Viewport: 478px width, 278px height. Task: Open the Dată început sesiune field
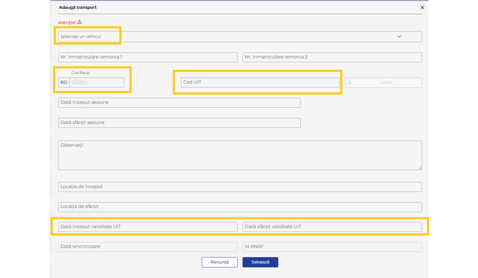coord(179,102)
